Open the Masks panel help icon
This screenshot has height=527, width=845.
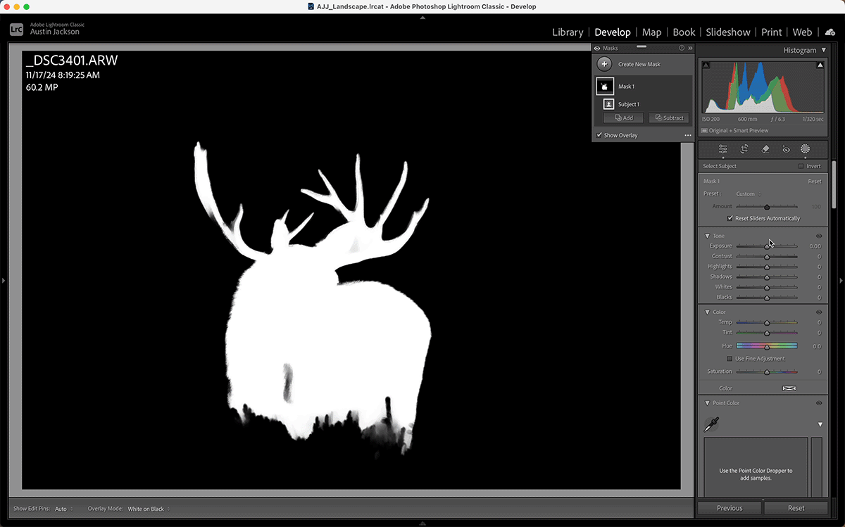[x=682, y=48]
